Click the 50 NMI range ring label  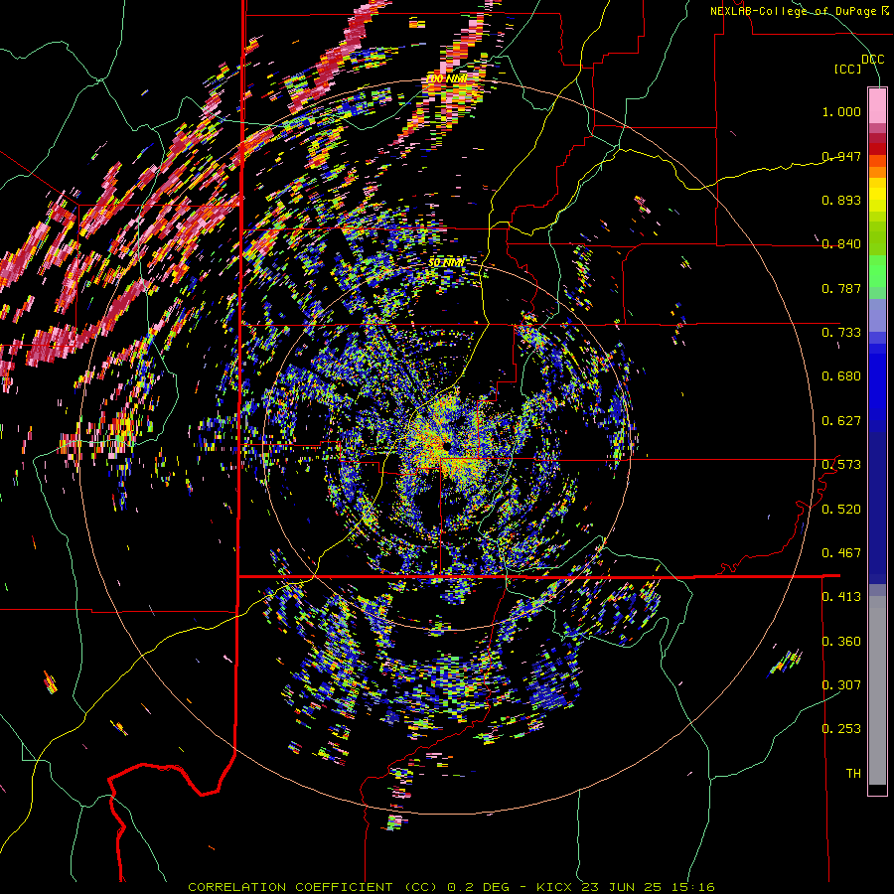[446, 262]
